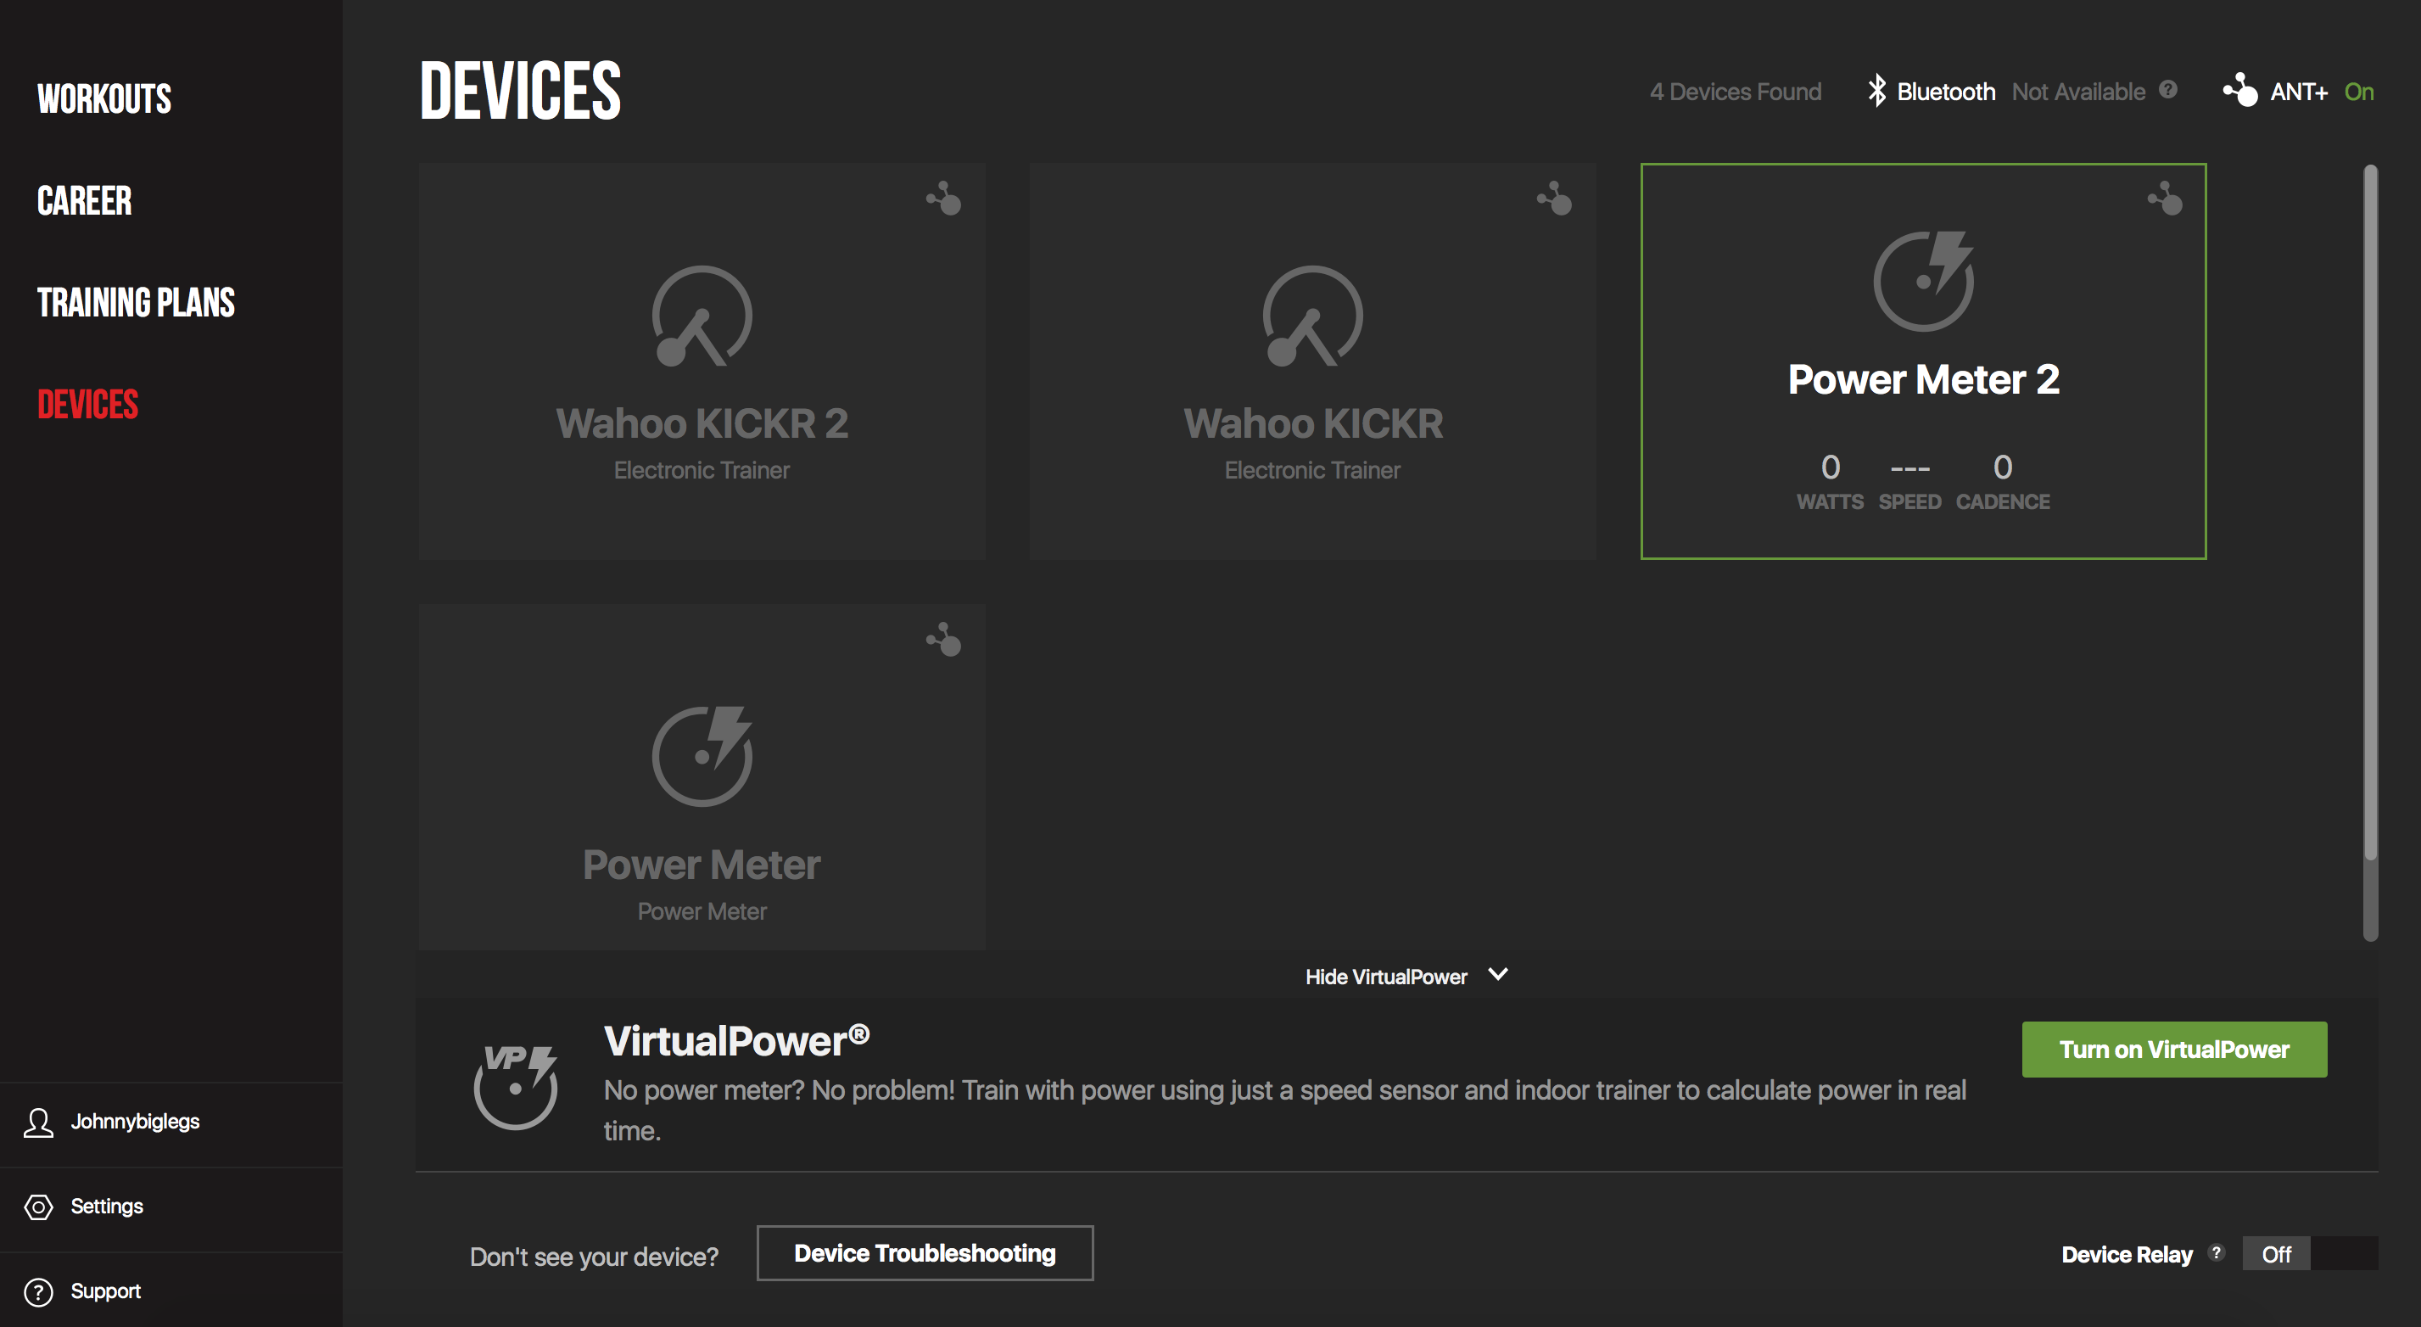Click the Support question mark icon
The image size is (2421, 1327).
38,1292
